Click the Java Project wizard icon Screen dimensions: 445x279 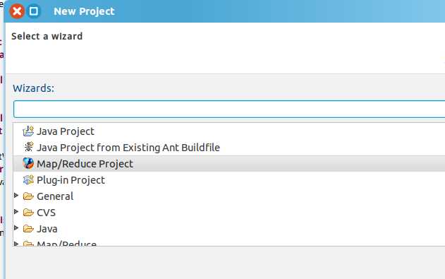pyautogui.click(x=28, y=131)
